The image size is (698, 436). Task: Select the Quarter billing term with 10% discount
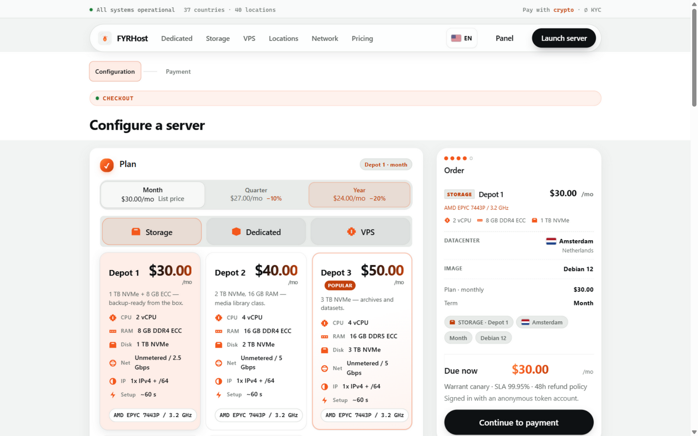pos(256,194)
